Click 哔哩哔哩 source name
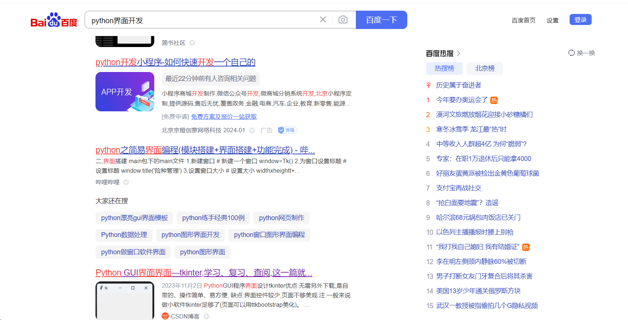This screenshot has width=628, height=320. click(x=108, y=182)
